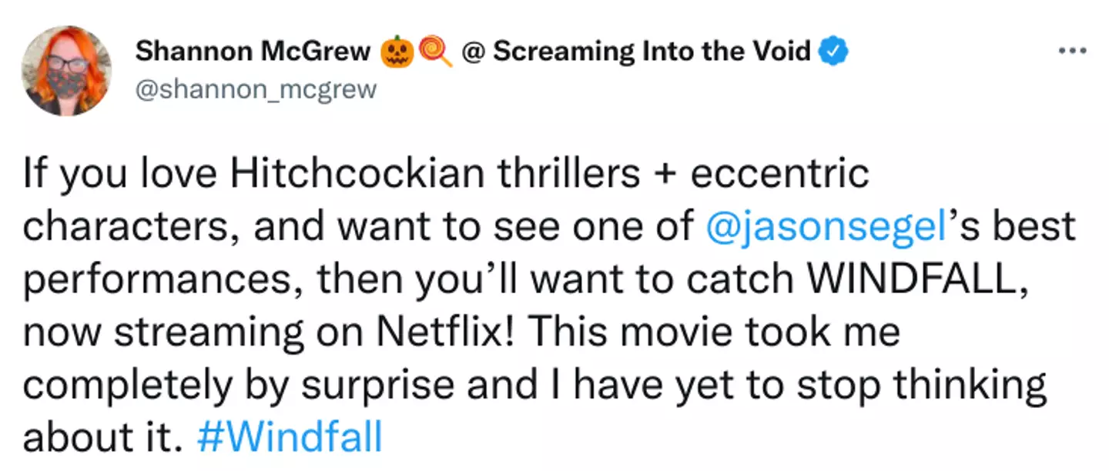The width and height of the screenshot is (1109, 471).
Task: Click the lollipop emoji in the name
Action: [437, 52]
